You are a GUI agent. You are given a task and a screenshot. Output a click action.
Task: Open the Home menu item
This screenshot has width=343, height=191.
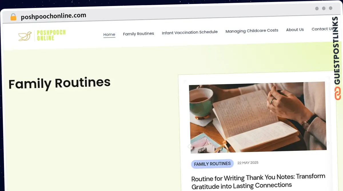click(x=109, y=34)
